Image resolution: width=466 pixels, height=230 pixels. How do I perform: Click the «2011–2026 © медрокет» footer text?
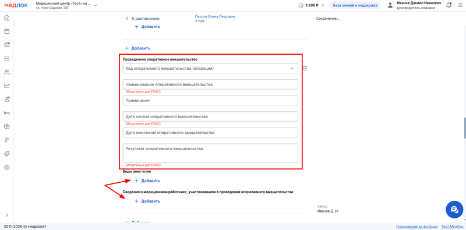(25, 227)
